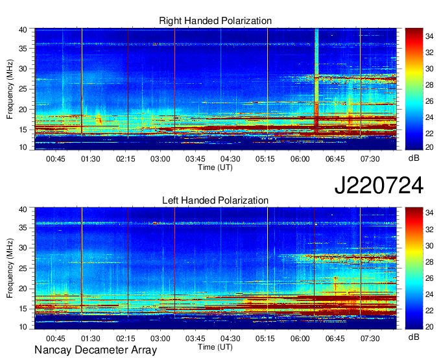Image resolution: width=441 pixels, height=358 pixels.
Task: Click 04:30 tick on Left Handed time axis
Action: point(230,339)
